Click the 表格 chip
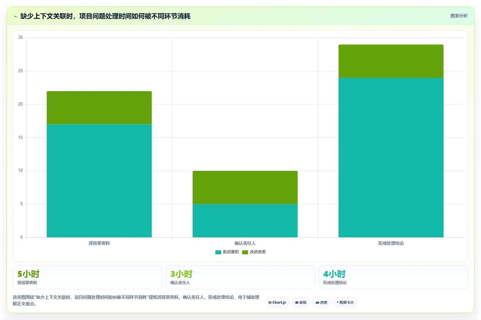The image size is (481, 320). 301,302
